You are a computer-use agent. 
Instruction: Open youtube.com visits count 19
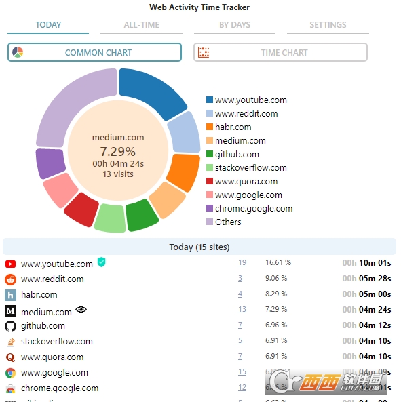(242, 262)
